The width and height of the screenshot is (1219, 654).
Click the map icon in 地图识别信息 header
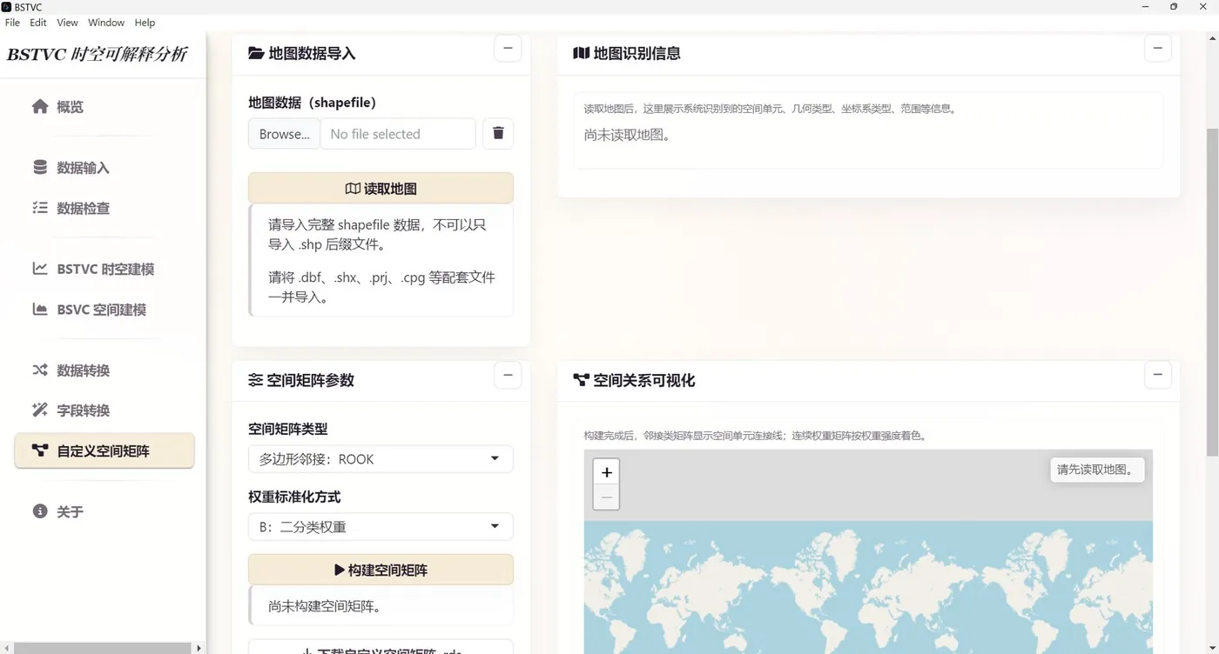(581, 53)
